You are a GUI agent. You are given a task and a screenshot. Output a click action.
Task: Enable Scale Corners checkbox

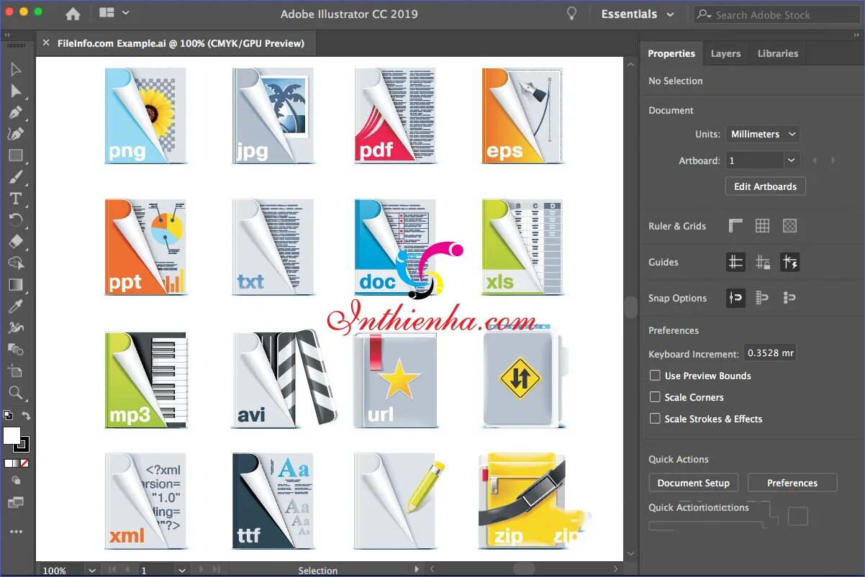[655, 397]
